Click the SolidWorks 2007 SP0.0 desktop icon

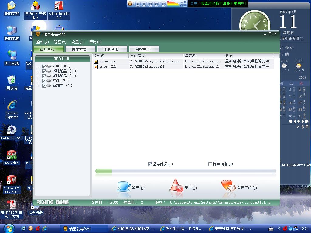12,180
